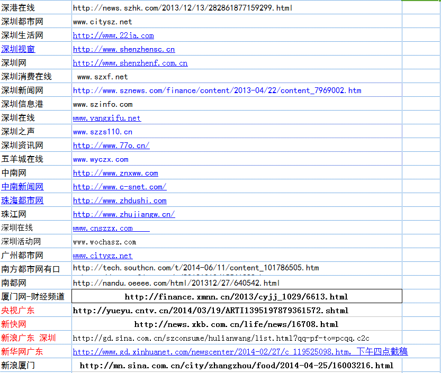Image resolution: width=441 pixels, height=373 pixels.
Task: Select the 深港在线 cell
Action: click(36, 7)
